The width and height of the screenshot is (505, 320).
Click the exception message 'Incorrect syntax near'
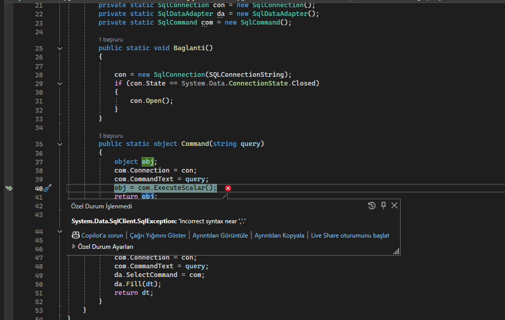tap(212, 221)
